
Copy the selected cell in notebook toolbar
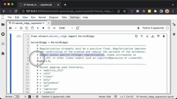(x=27, y=28)
